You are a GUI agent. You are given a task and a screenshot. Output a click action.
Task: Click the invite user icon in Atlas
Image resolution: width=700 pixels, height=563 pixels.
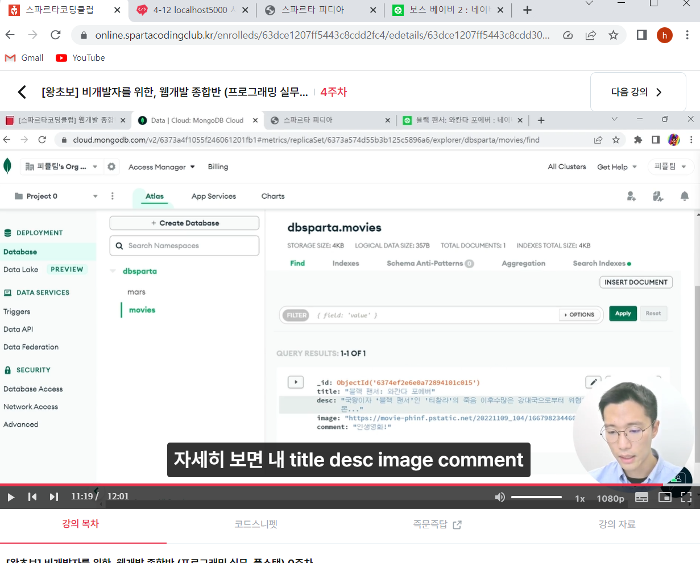tap(631, 197)
